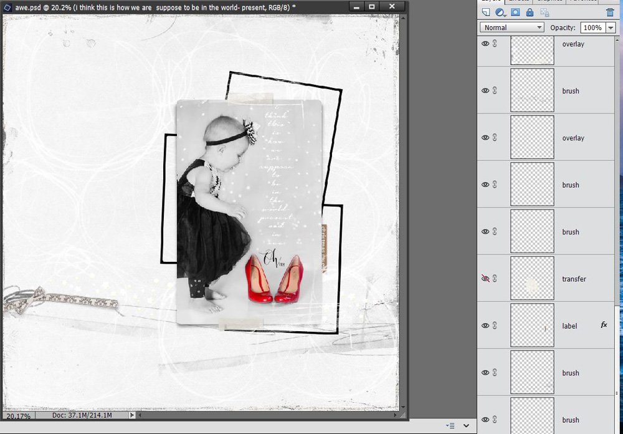Click the chain link icon on transfer layer
This screenshot has width=623, height=434.
(x=495, y=279)
